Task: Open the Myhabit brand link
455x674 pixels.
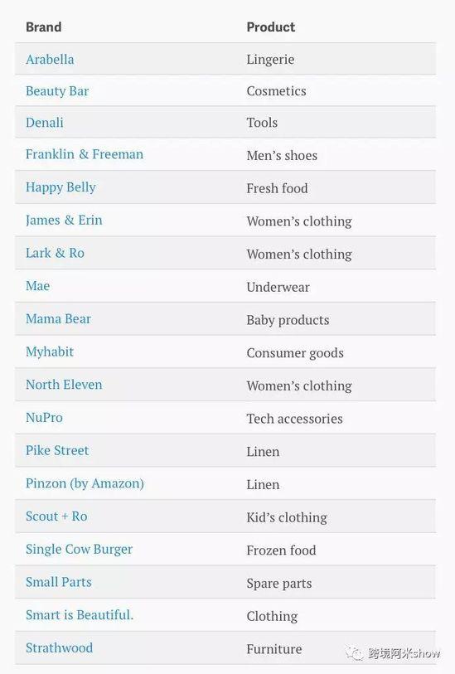Action: pos(50,352)
